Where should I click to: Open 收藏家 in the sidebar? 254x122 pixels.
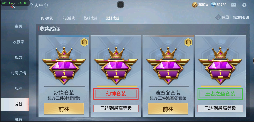(19, 42)
